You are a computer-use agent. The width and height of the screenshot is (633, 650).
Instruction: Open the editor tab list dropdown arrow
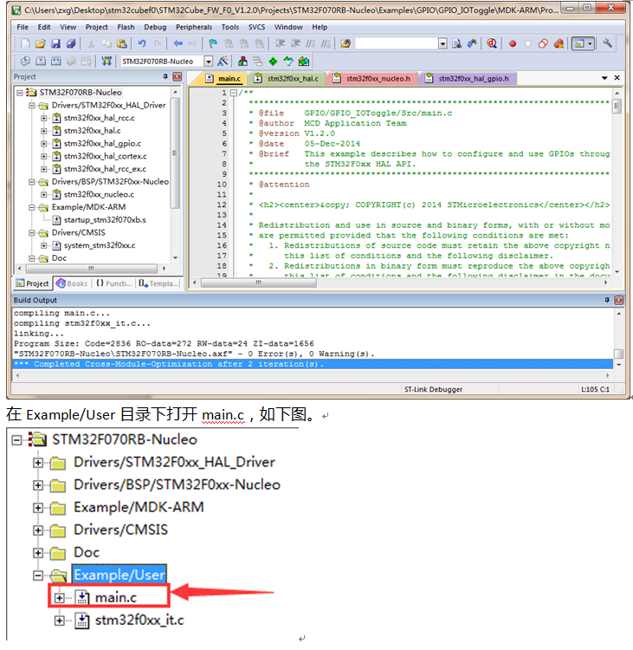tap(604, 78)
